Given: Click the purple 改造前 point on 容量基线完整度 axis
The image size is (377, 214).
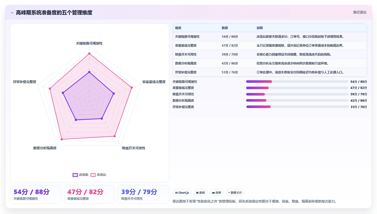Looking at the screenshot, I should [x=114, y=93].
